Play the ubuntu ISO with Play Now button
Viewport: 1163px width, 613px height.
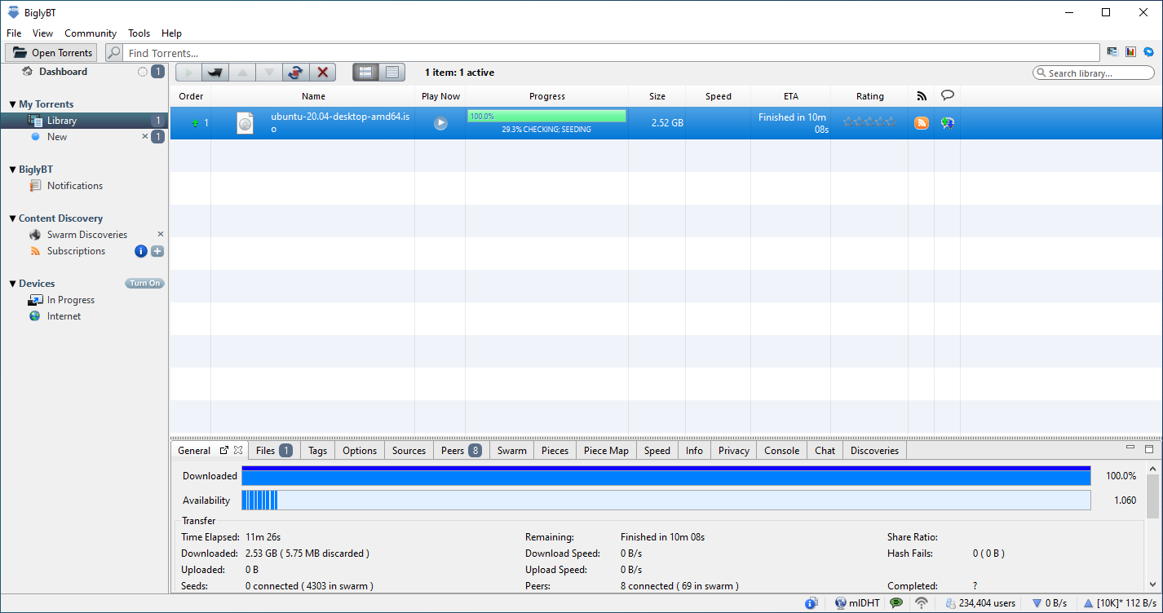click(x=440, y=123)
